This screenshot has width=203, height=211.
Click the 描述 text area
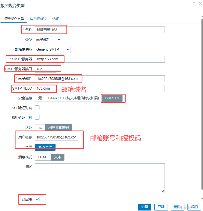tap(100, 178)
